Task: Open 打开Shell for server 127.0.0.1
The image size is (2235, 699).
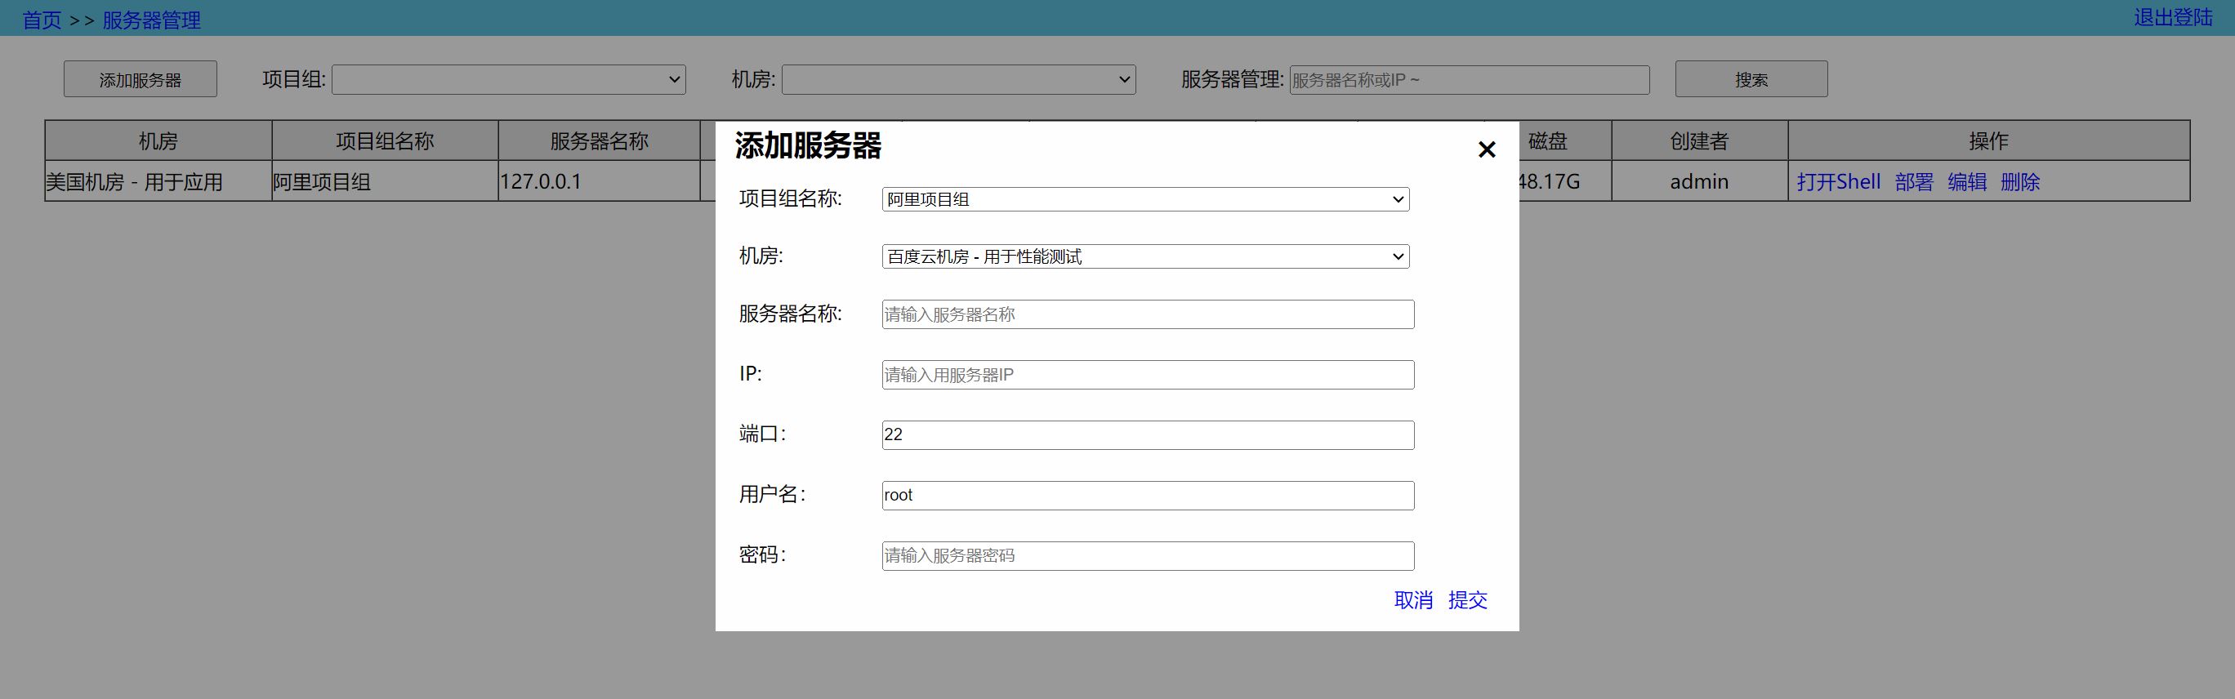Action: 1838,182
